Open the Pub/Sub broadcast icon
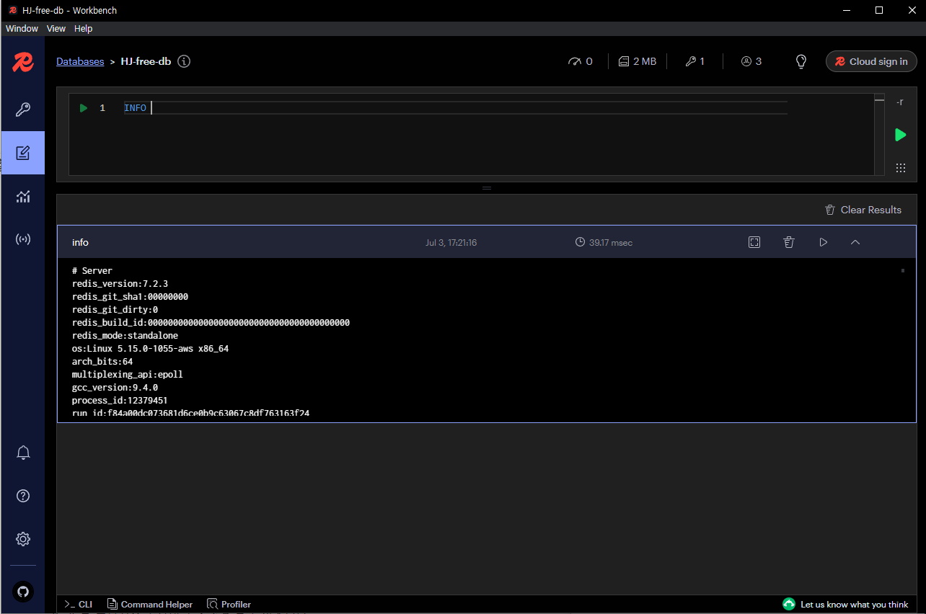The image size is (926, 614). (x=23, y=239)
